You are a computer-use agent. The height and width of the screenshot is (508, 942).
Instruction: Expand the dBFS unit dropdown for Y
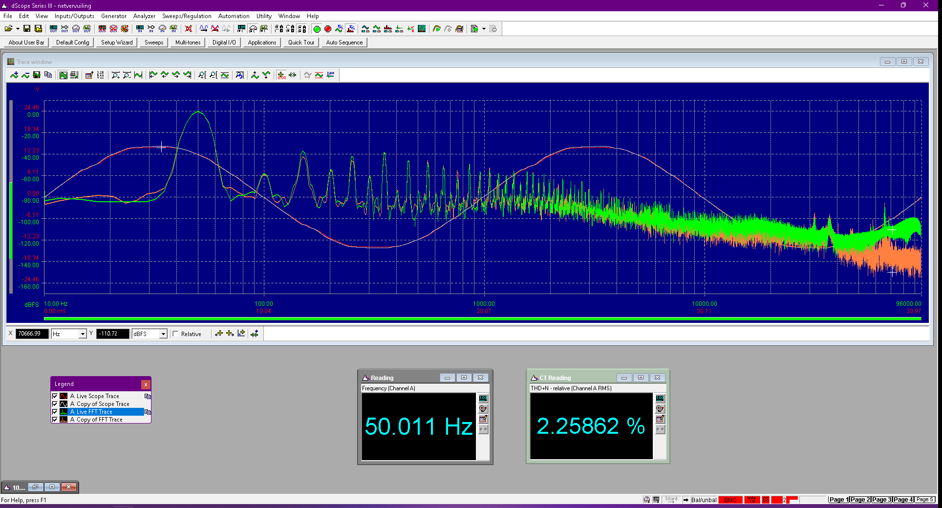point(163,334)
